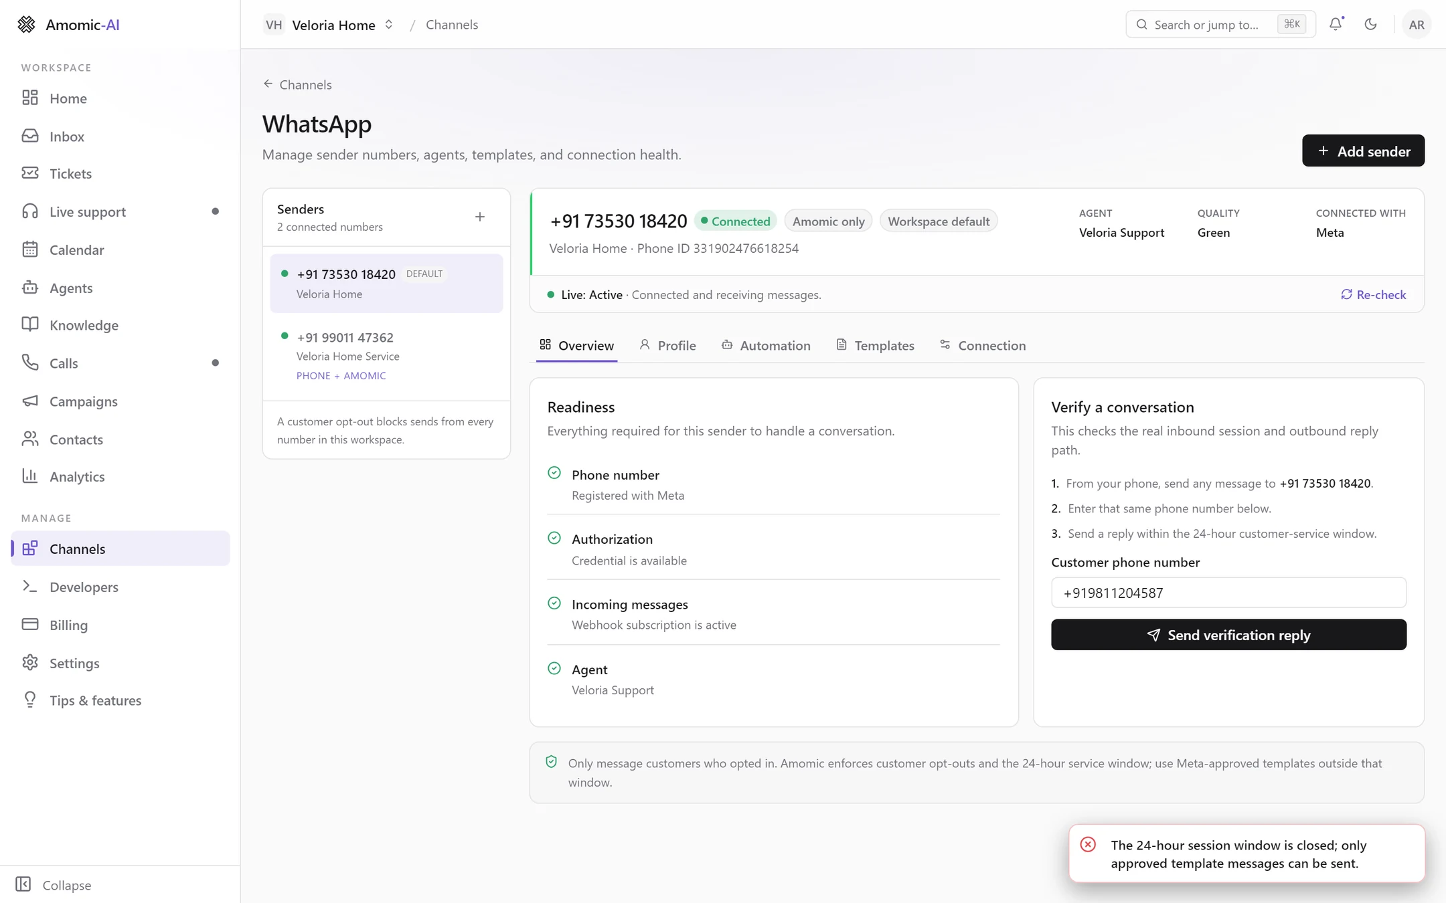Open the Inbox page
This screenshot has height=903, width=1446.
pos(120,136)
